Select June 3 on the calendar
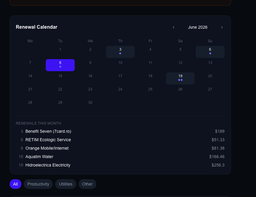The height and width of the screenshot is (197, 256). click(120, 52)
